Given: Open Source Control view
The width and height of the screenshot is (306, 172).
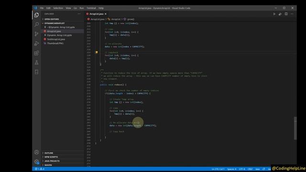Looking at the screenshot, I should 36,34.
